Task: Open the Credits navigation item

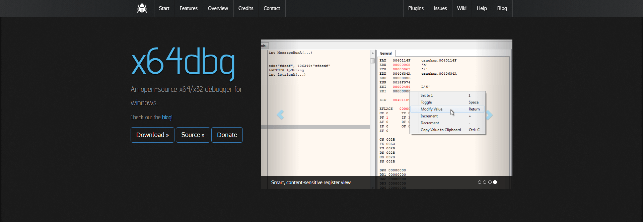Action: [246, 8]
